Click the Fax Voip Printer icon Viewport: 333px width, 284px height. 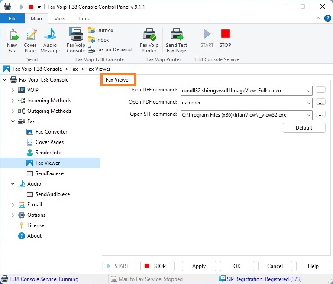point(149,40)
